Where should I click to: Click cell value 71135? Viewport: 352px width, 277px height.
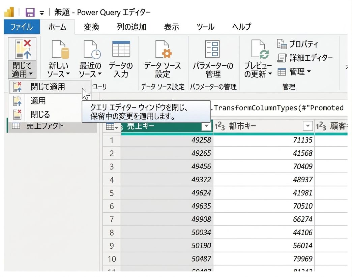pyautogui.click(x=303, y=140)
